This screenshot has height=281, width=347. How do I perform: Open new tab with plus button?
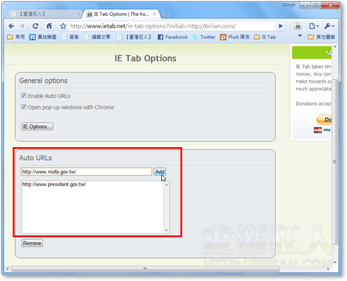point(167,13)
